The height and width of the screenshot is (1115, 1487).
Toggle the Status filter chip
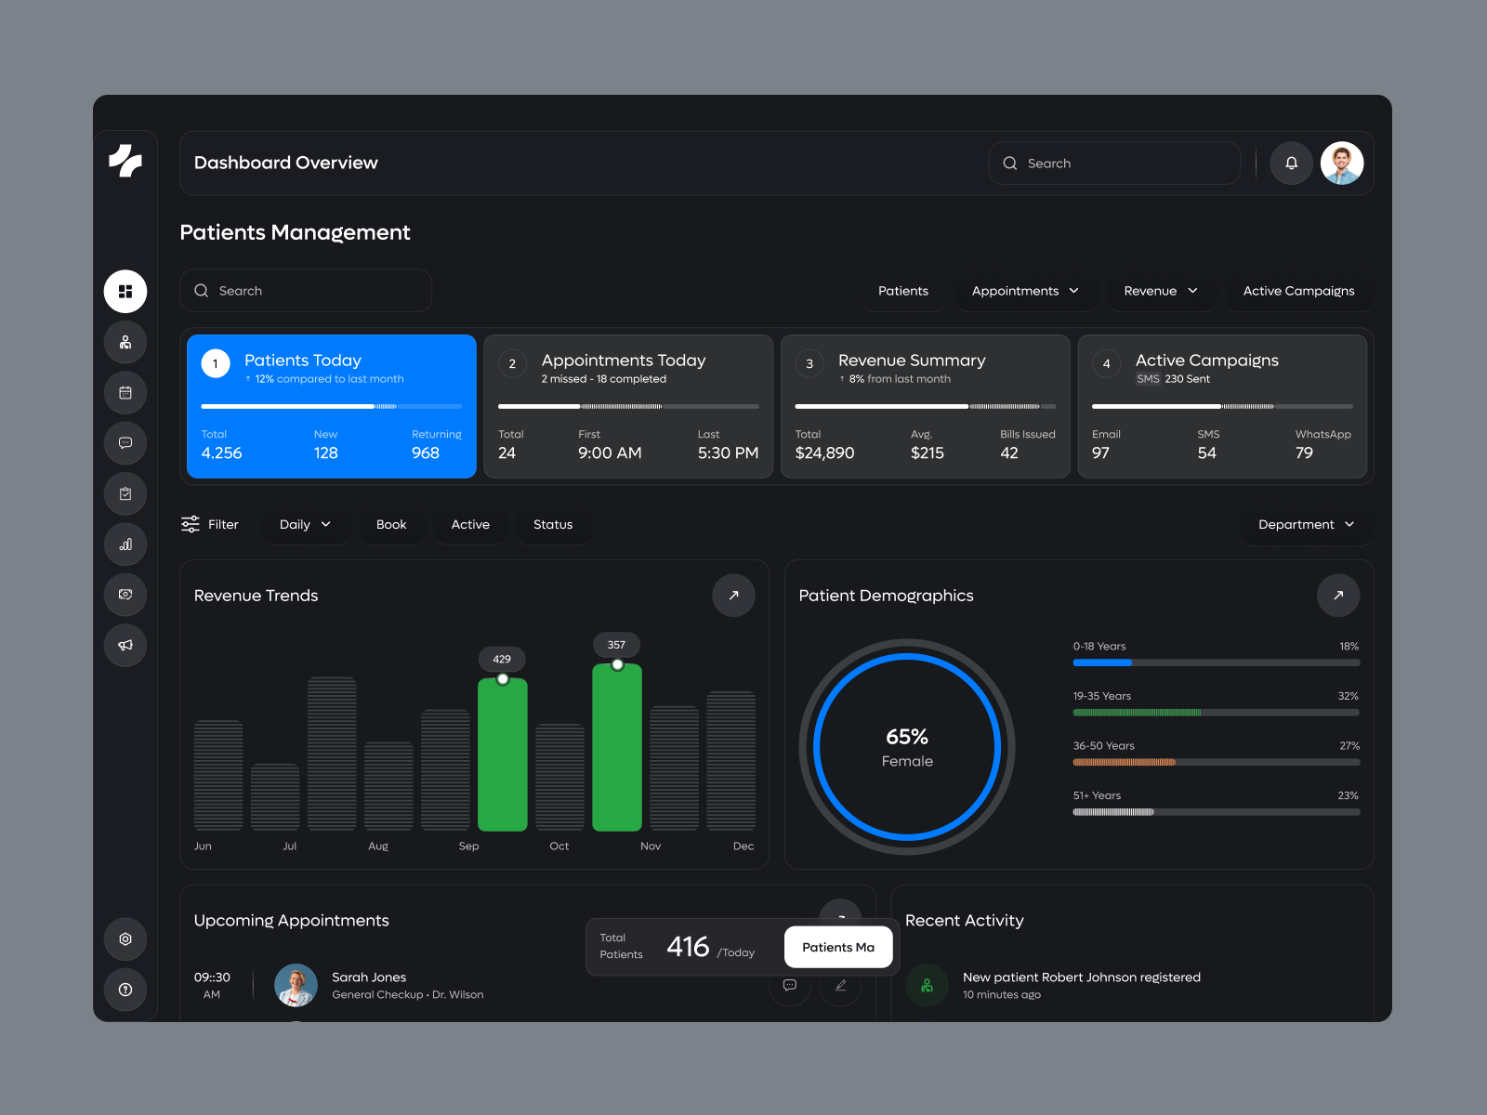click(x=553, y=524)
